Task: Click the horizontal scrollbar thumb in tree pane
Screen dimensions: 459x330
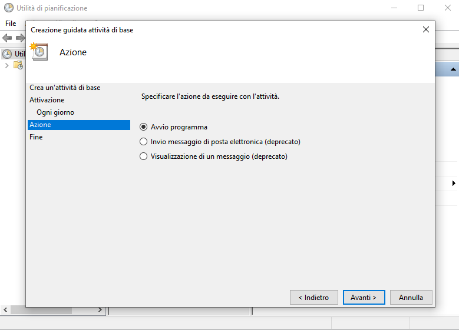Action: (41, 310)
